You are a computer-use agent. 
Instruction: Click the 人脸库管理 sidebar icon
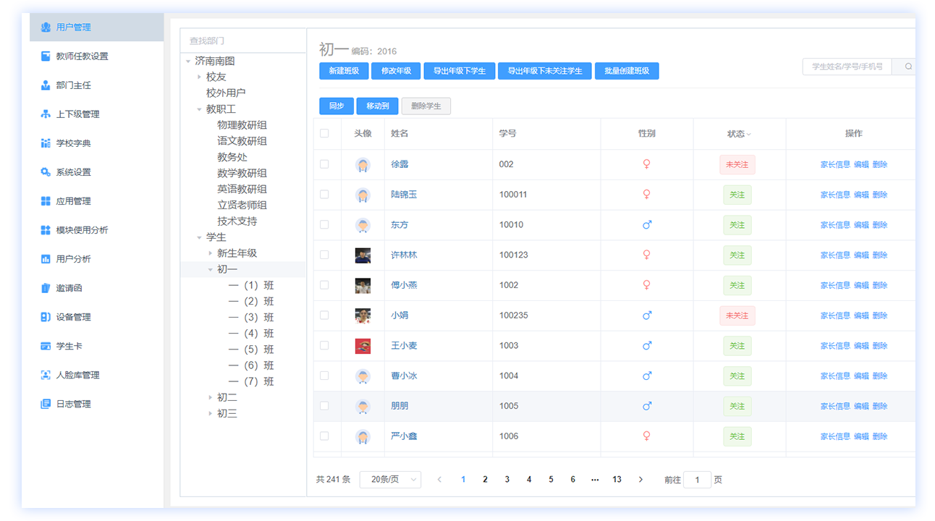pyautogui.click(x=46, y=375)
